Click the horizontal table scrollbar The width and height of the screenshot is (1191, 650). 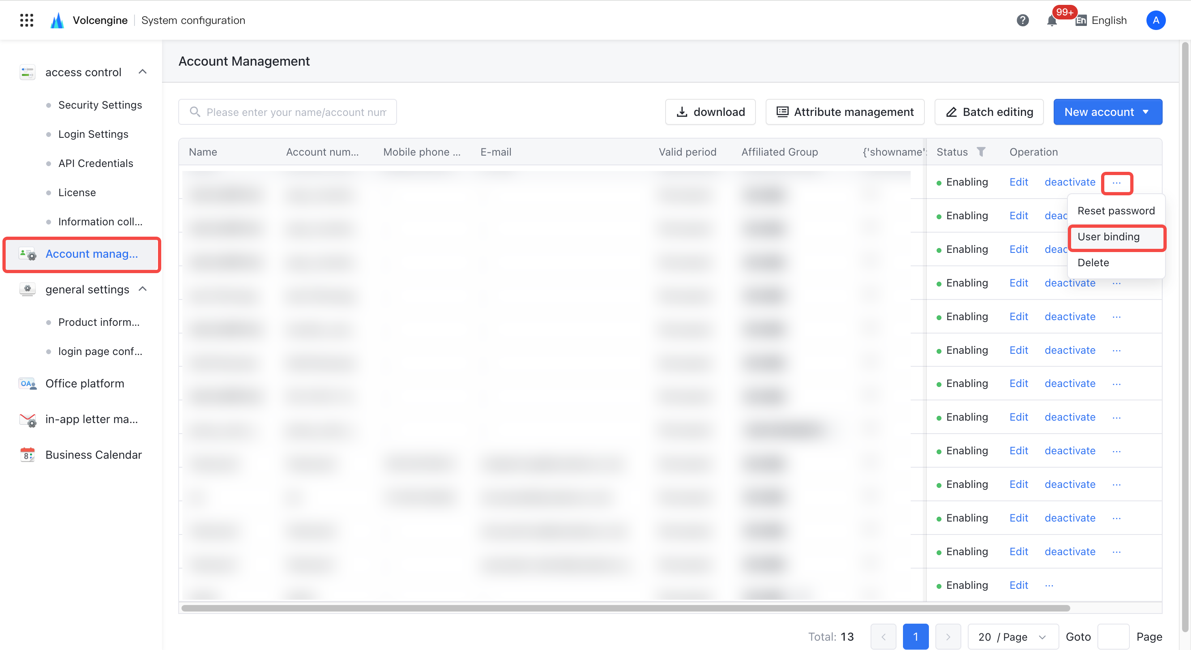[625, 608]
